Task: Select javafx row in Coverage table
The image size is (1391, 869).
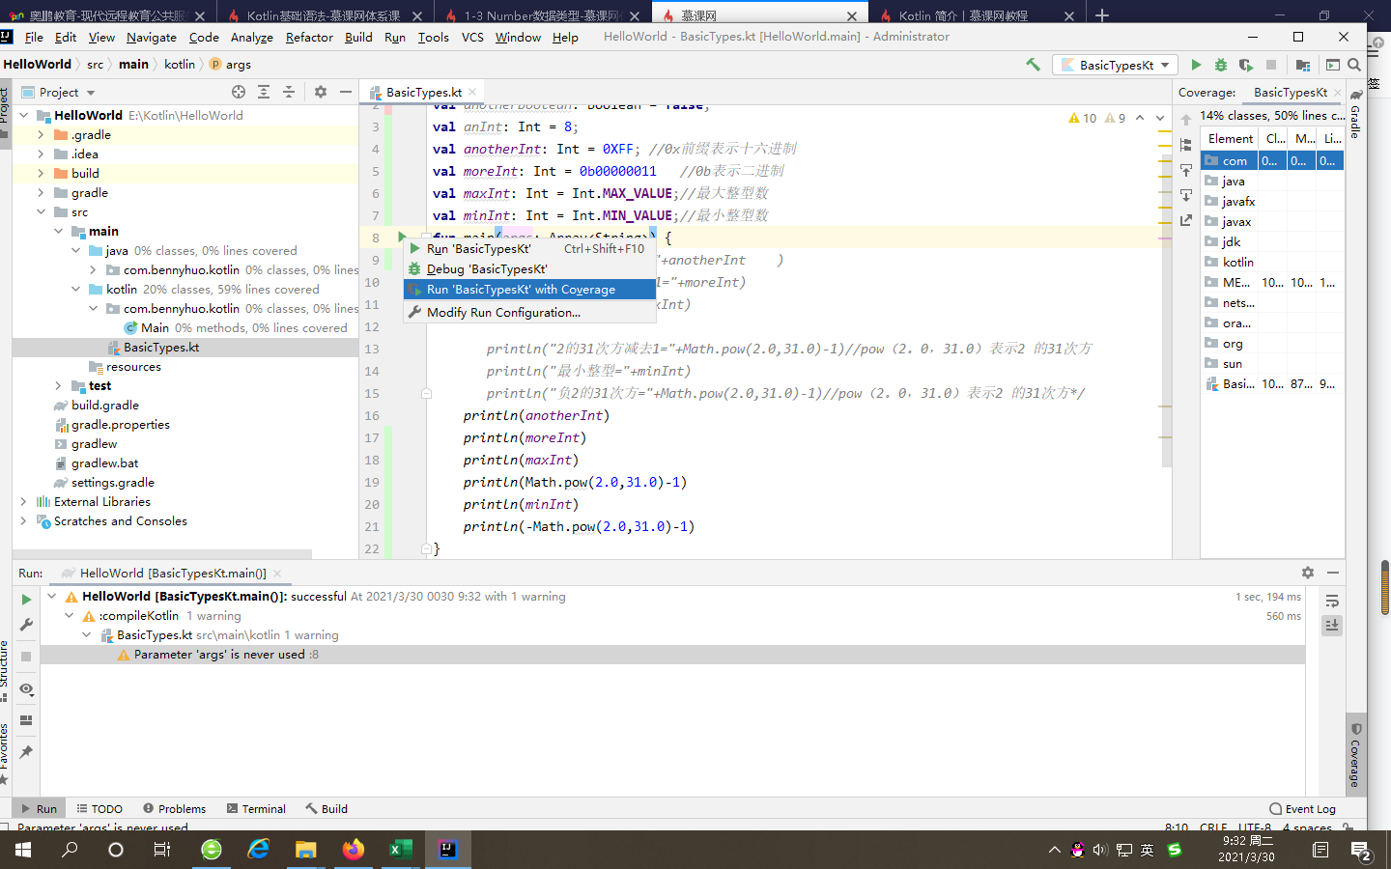Action: [1272, 201]
